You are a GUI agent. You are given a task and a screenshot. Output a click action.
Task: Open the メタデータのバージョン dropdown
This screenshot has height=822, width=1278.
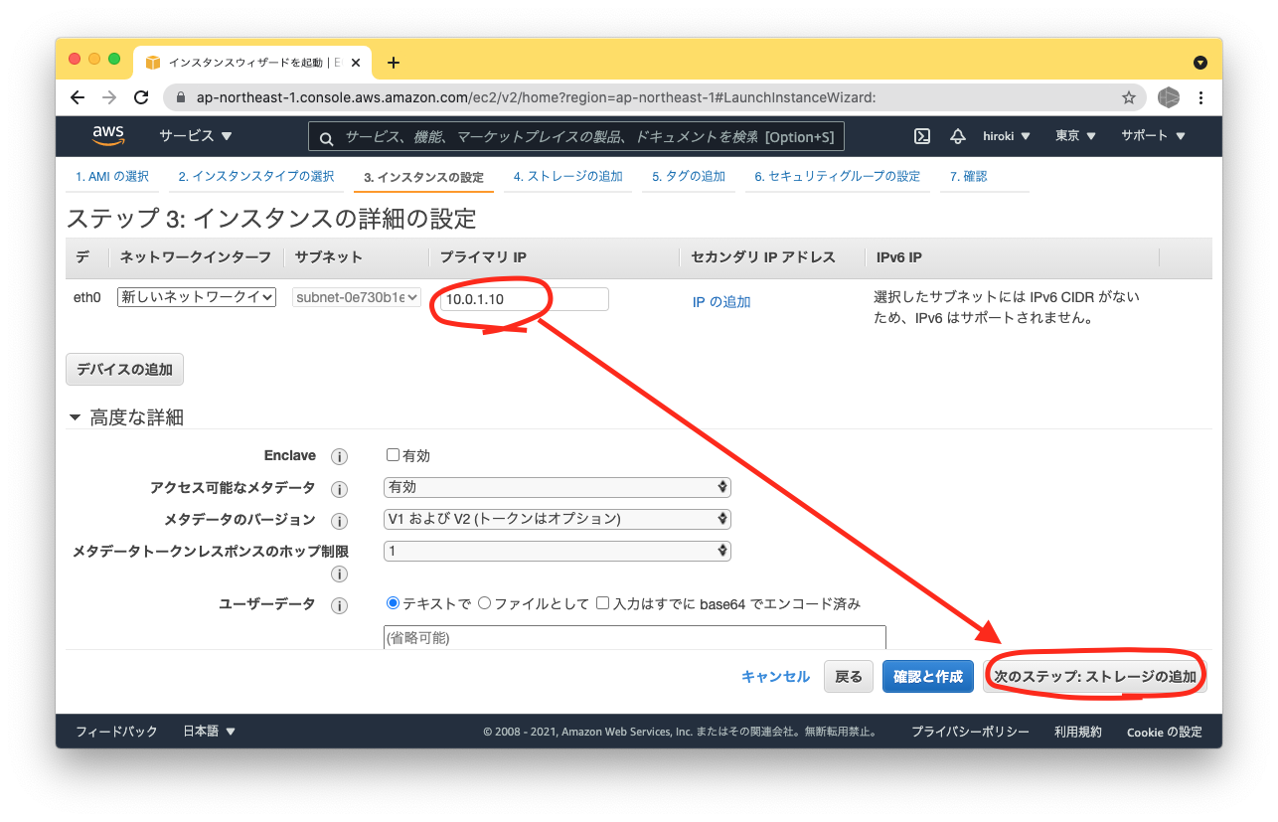click(x=557, y=519)
